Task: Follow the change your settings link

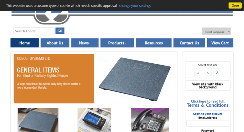Action: coord(135,6)
